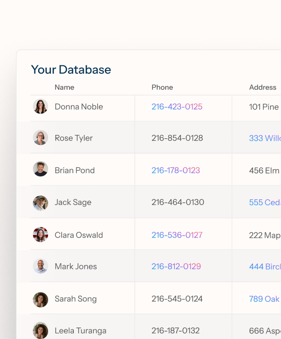This screenshot has height=339, width=281.
Task: Open the 333 Willow address link
Action: [265, 138]
